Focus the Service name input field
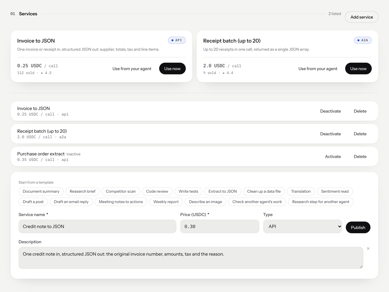 pos(97,226)
